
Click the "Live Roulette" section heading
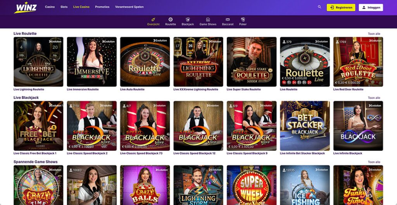[25, 34]
